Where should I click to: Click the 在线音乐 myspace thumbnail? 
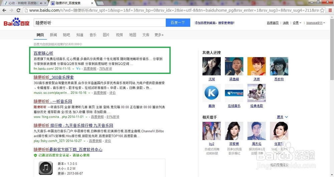tap(234, 93)
